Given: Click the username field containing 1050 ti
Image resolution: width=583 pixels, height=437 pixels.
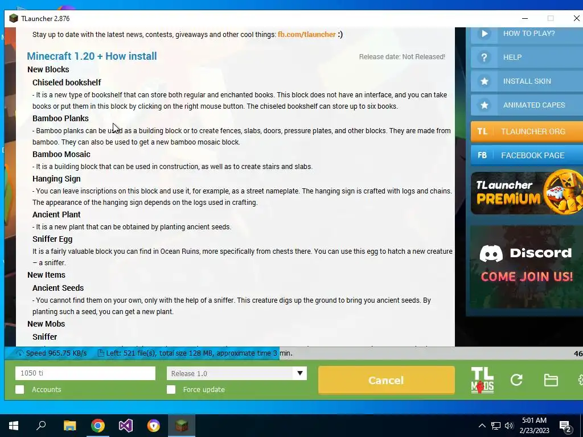Looking at the screenshot, I should coord(85,373).
